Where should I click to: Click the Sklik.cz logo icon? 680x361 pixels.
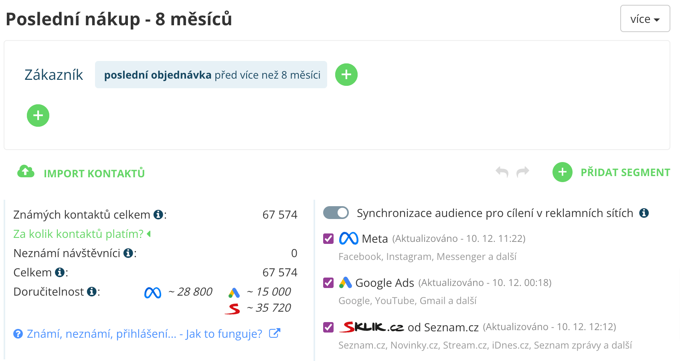[371, 327]
